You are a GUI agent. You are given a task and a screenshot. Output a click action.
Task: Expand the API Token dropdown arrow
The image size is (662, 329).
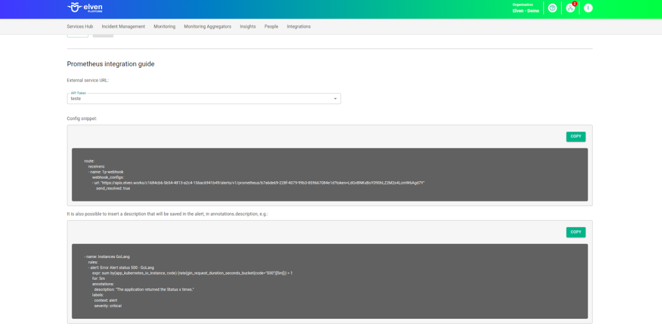point(336,99)
